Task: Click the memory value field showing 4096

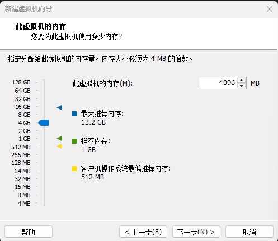Action: click(218, 83)
